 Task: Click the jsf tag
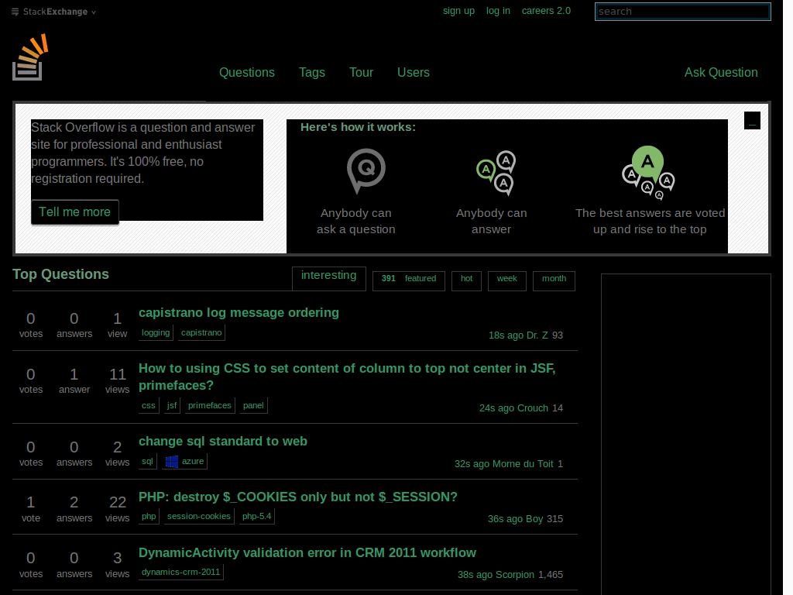point(172,406)
